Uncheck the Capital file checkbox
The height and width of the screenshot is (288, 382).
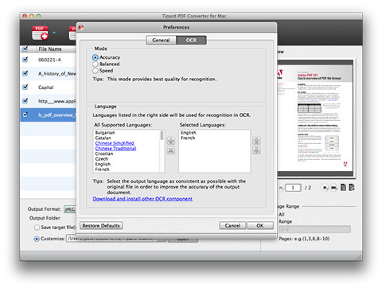coord(25,87)
